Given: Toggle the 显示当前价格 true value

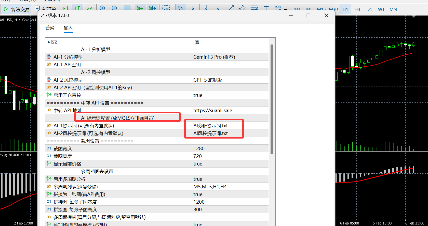Looking at the screenshot, I should 230,164.
